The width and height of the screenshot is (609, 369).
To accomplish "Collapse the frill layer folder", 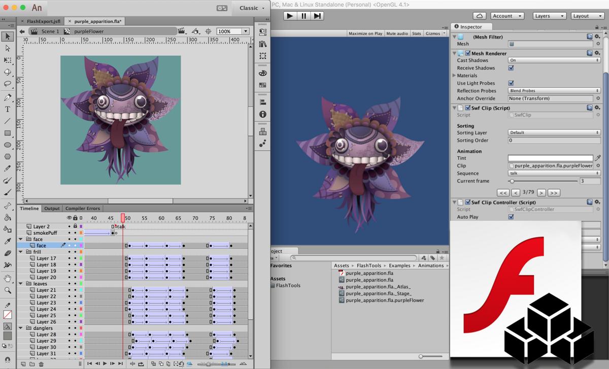I will [x=21, y=252].
